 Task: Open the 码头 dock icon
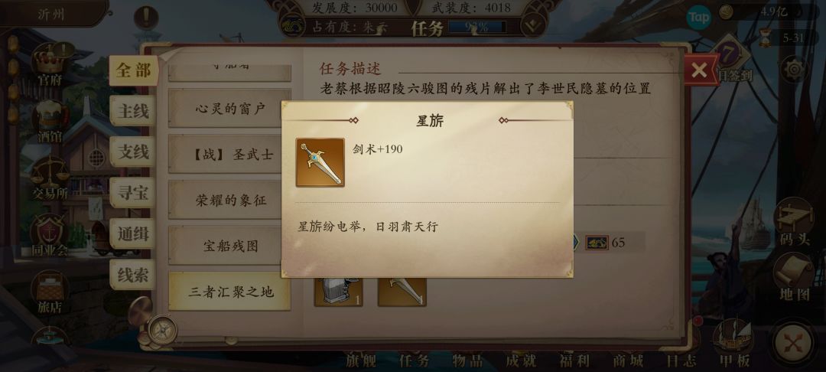(794, 222)
